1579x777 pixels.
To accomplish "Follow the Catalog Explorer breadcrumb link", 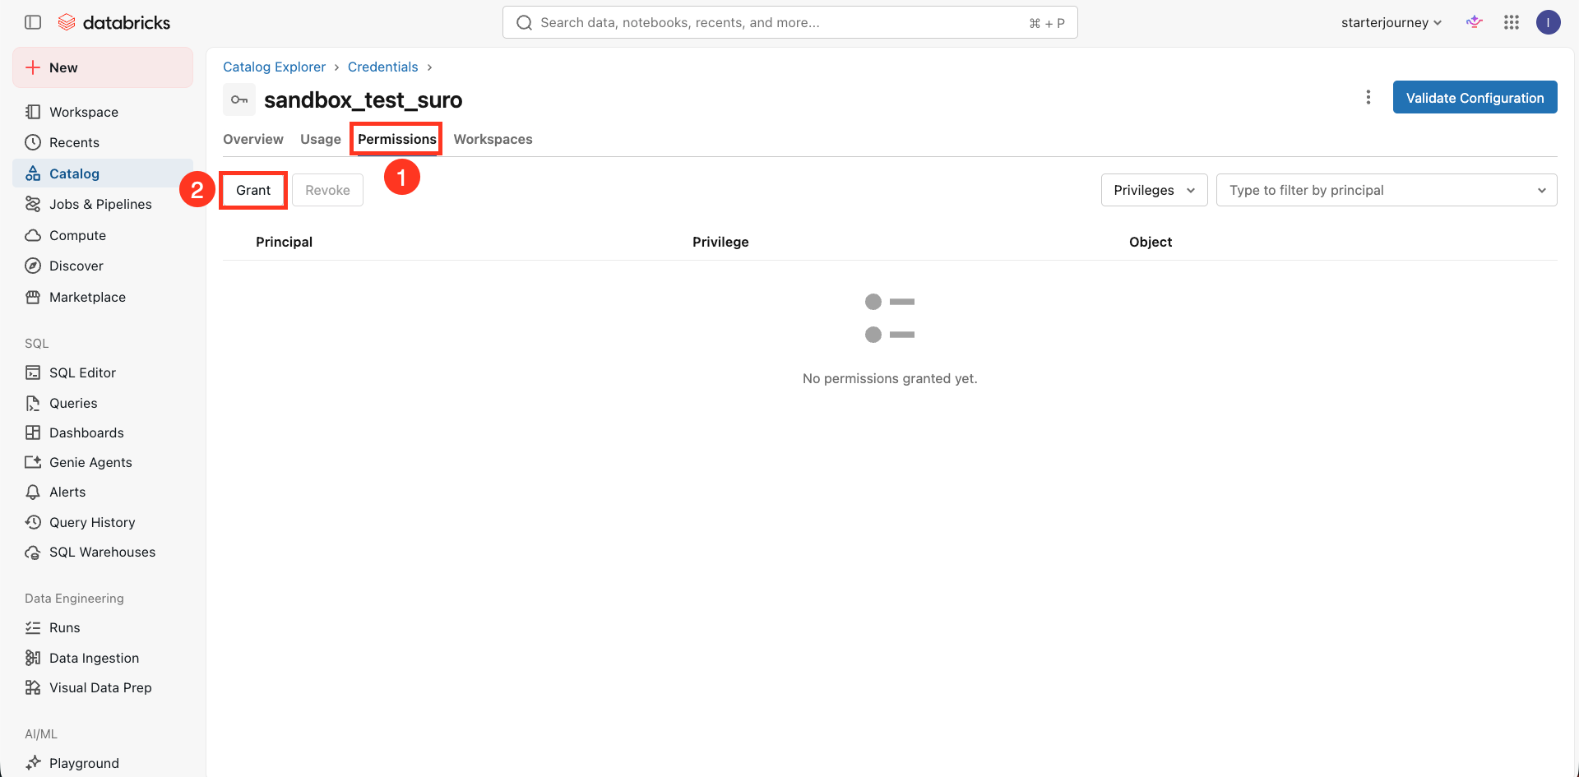I will coord(274,67).
